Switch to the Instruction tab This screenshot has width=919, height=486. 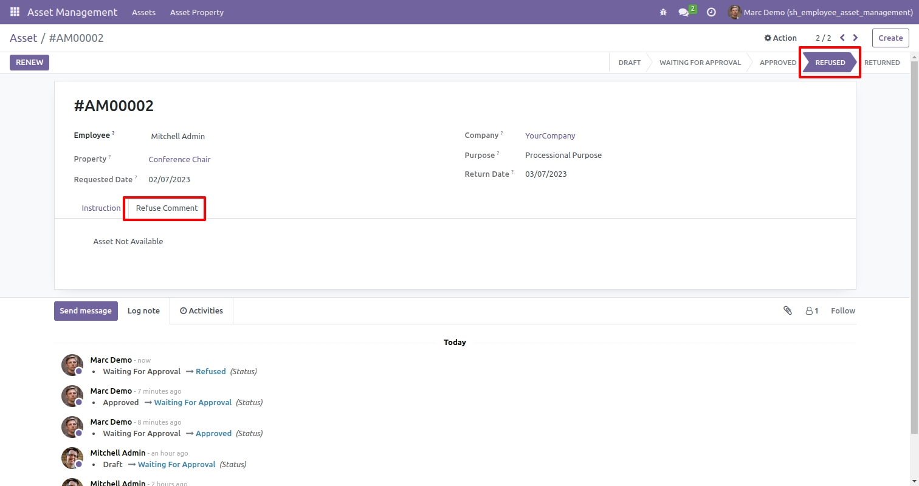click(x=101, y=208)
